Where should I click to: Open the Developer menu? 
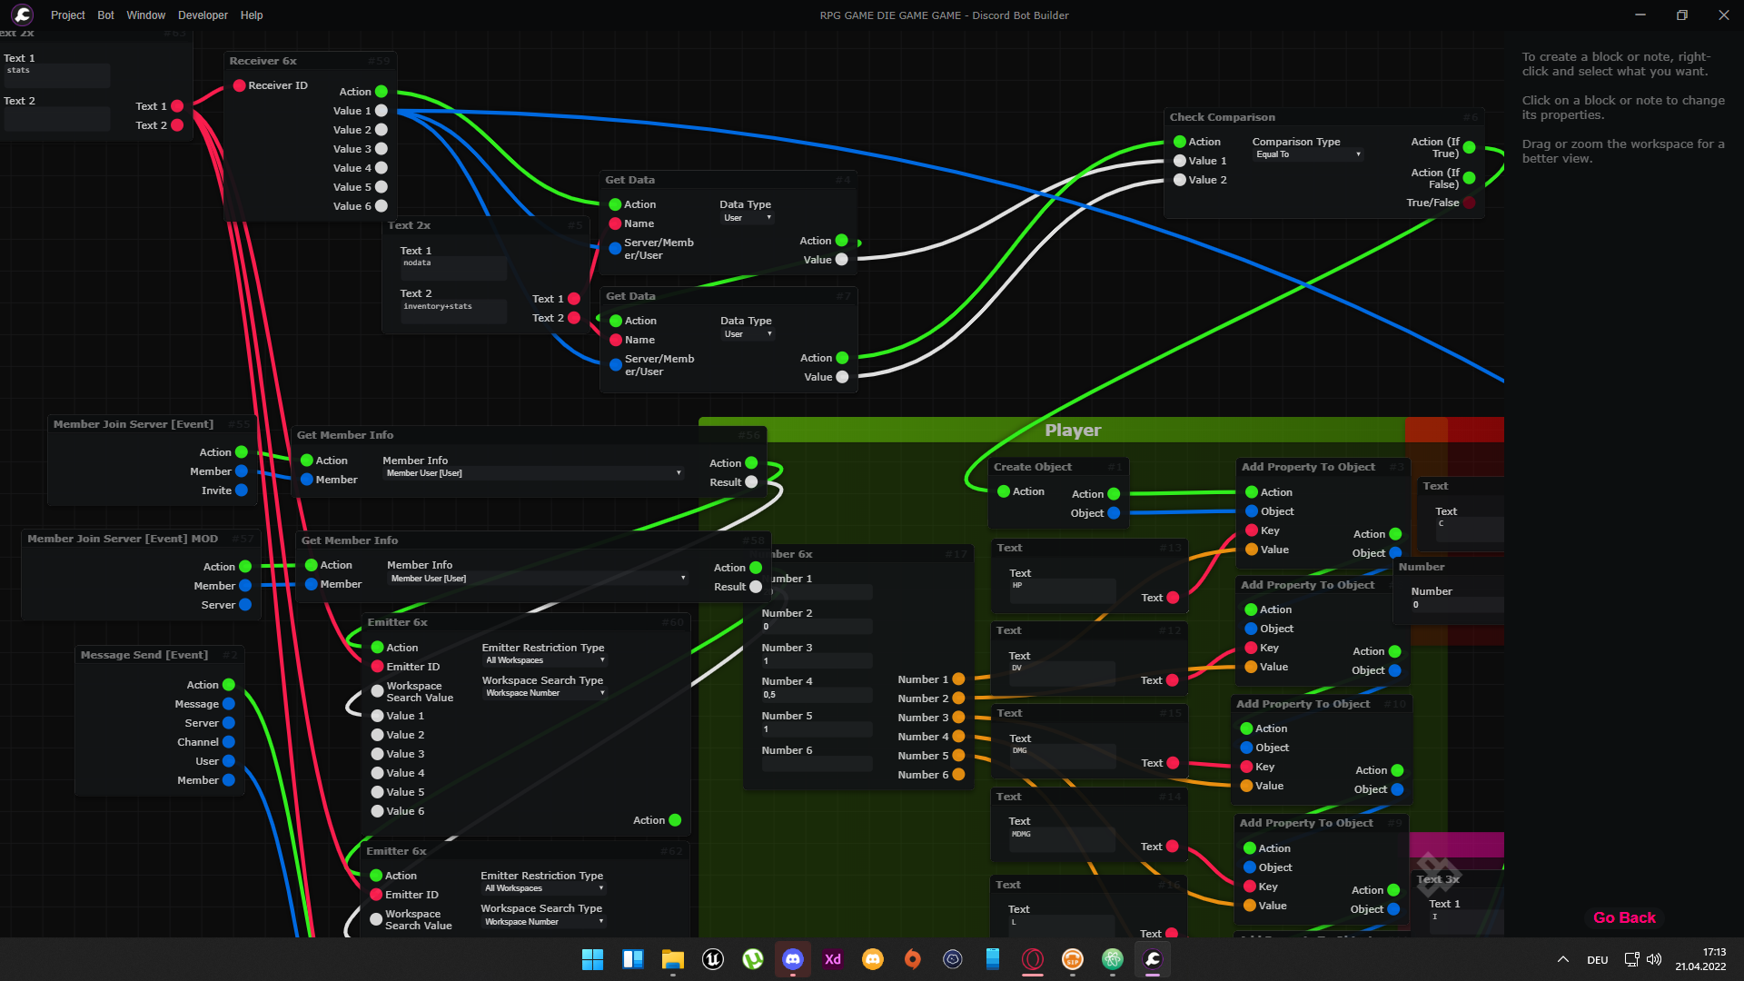point(203,15)
